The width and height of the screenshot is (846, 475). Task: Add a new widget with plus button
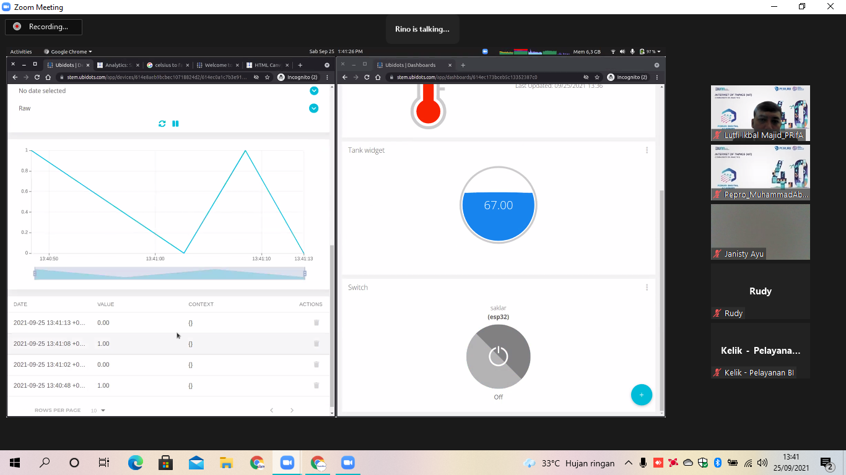point(642,395)
